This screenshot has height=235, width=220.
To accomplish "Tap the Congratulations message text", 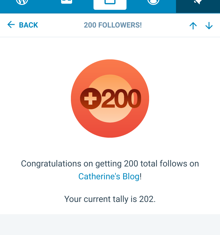I will coord(110,164).
